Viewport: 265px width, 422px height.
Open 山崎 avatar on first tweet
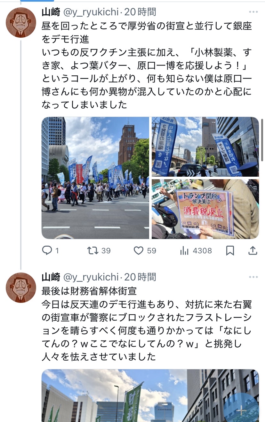click(21, 22)
